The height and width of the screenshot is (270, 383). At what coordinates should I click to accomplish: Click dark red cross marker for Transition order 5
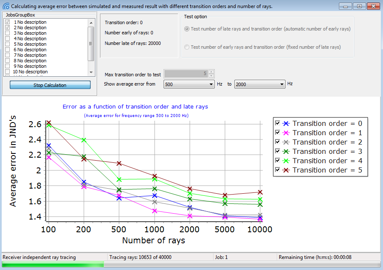pos(286,170)
